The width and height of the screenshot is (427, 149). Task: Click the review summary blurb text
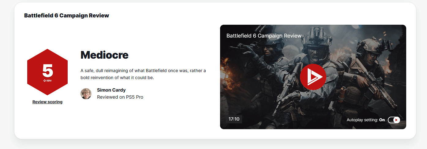point(143,74)
